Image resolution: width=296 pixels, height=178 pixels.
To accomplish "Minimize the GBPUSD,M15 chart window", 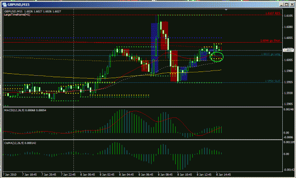I will [282, 5].
